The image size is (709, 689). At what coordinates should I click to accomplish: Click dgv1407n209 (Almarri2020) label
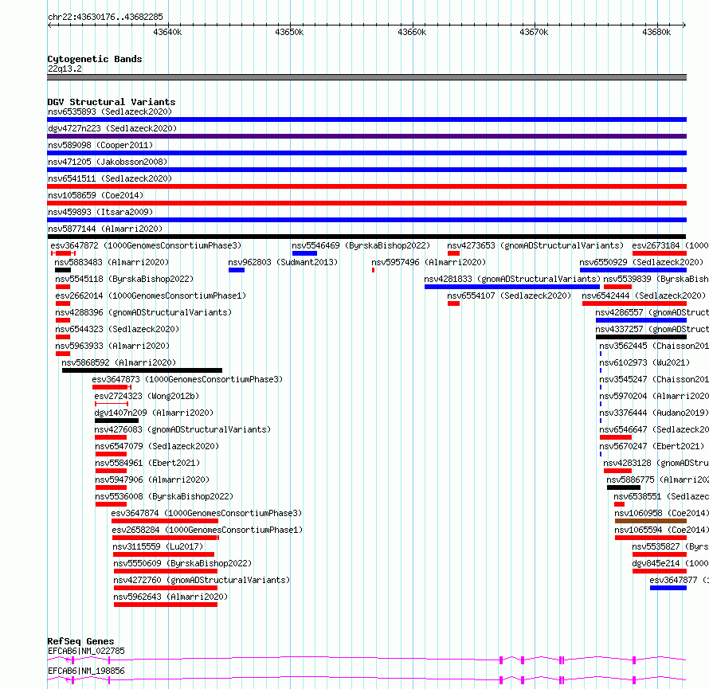(154, 413)
